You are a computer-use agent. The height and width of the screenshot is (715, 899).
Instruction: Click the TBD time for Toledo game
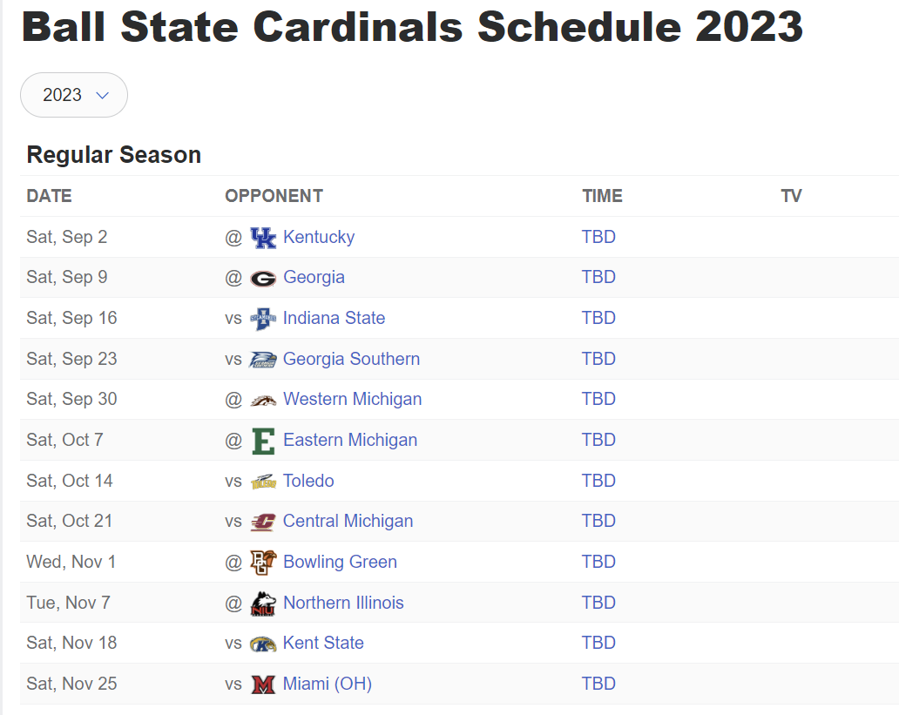pos(598,481)
